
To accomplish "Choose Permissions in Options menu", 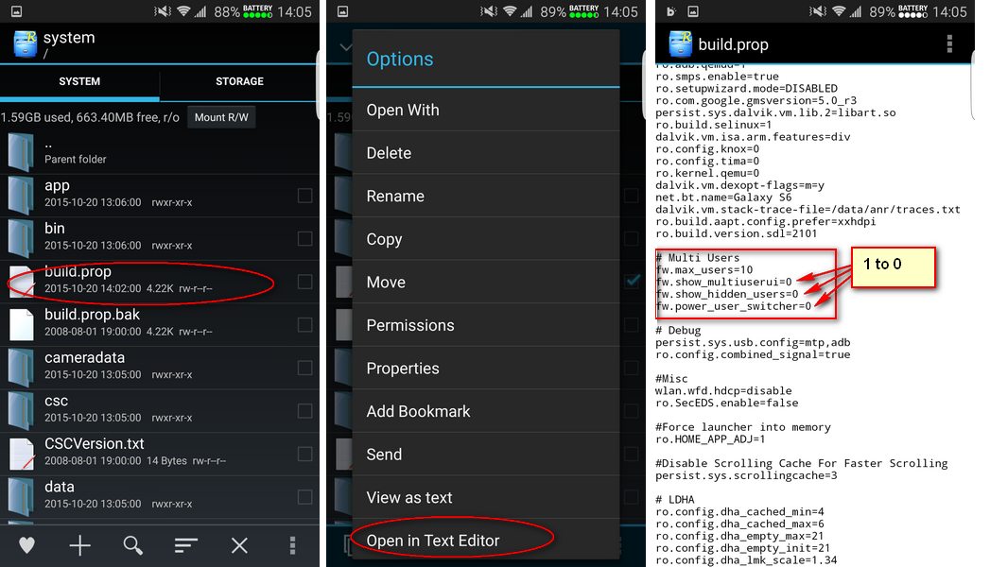I will point(485,325).
